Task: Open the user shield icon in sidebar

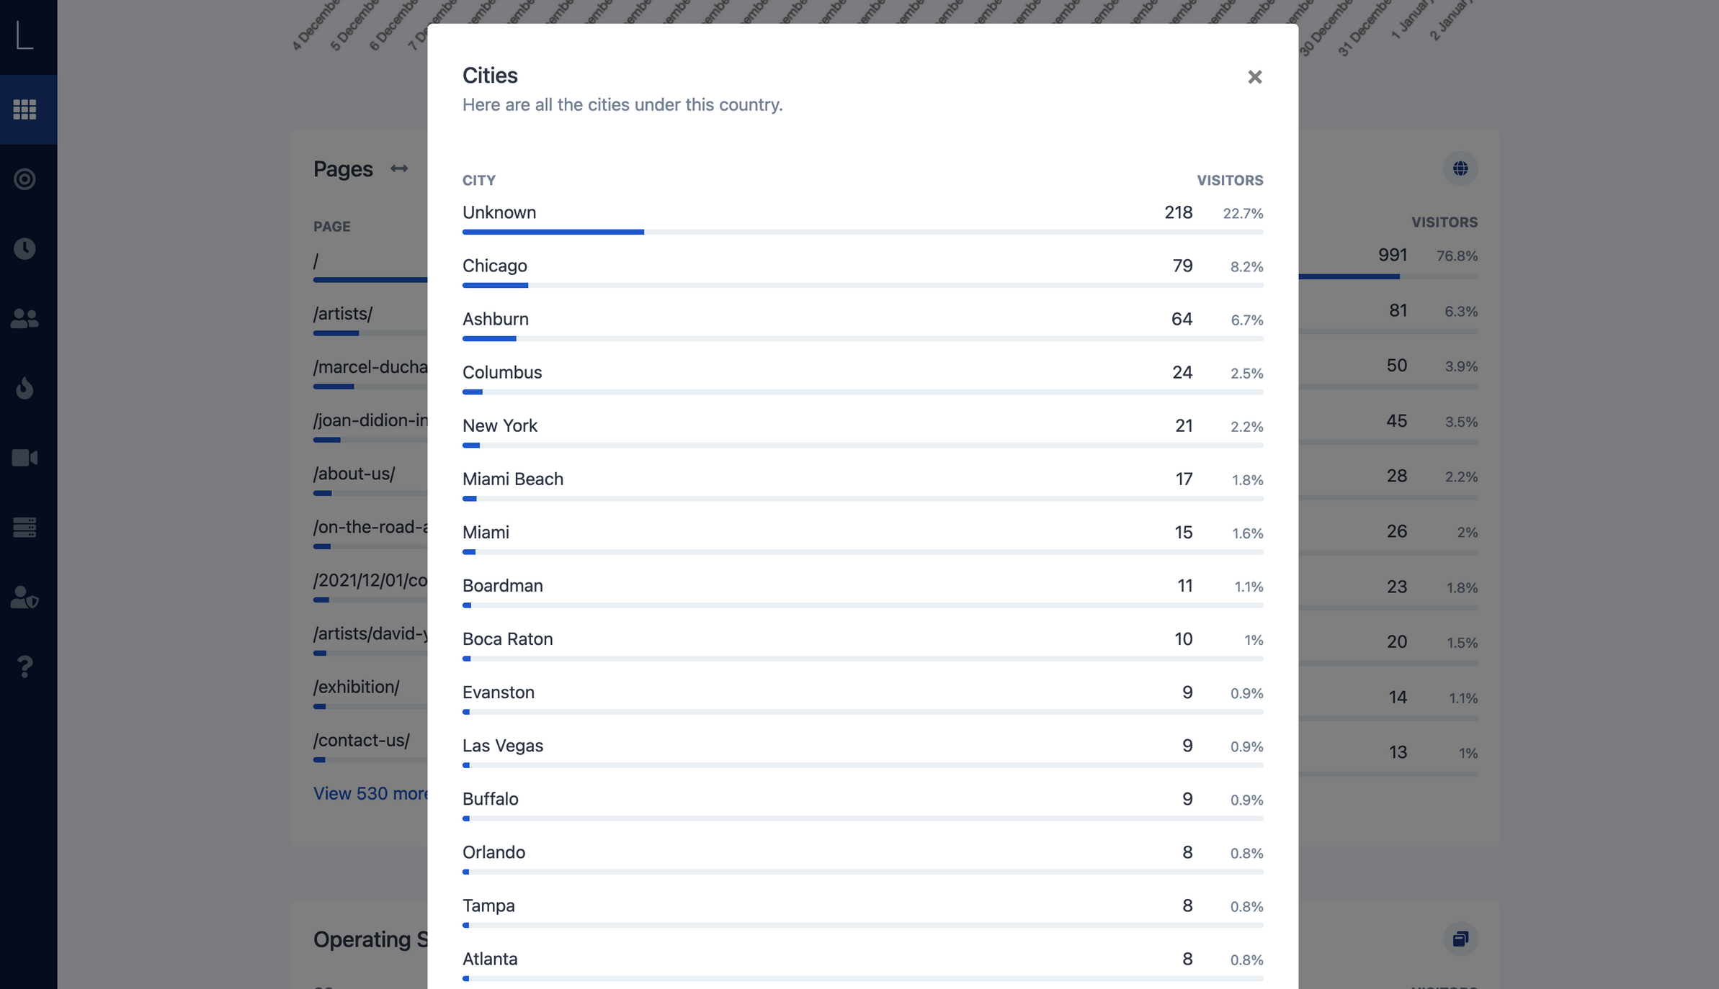Action: click(x=24, y=597)
